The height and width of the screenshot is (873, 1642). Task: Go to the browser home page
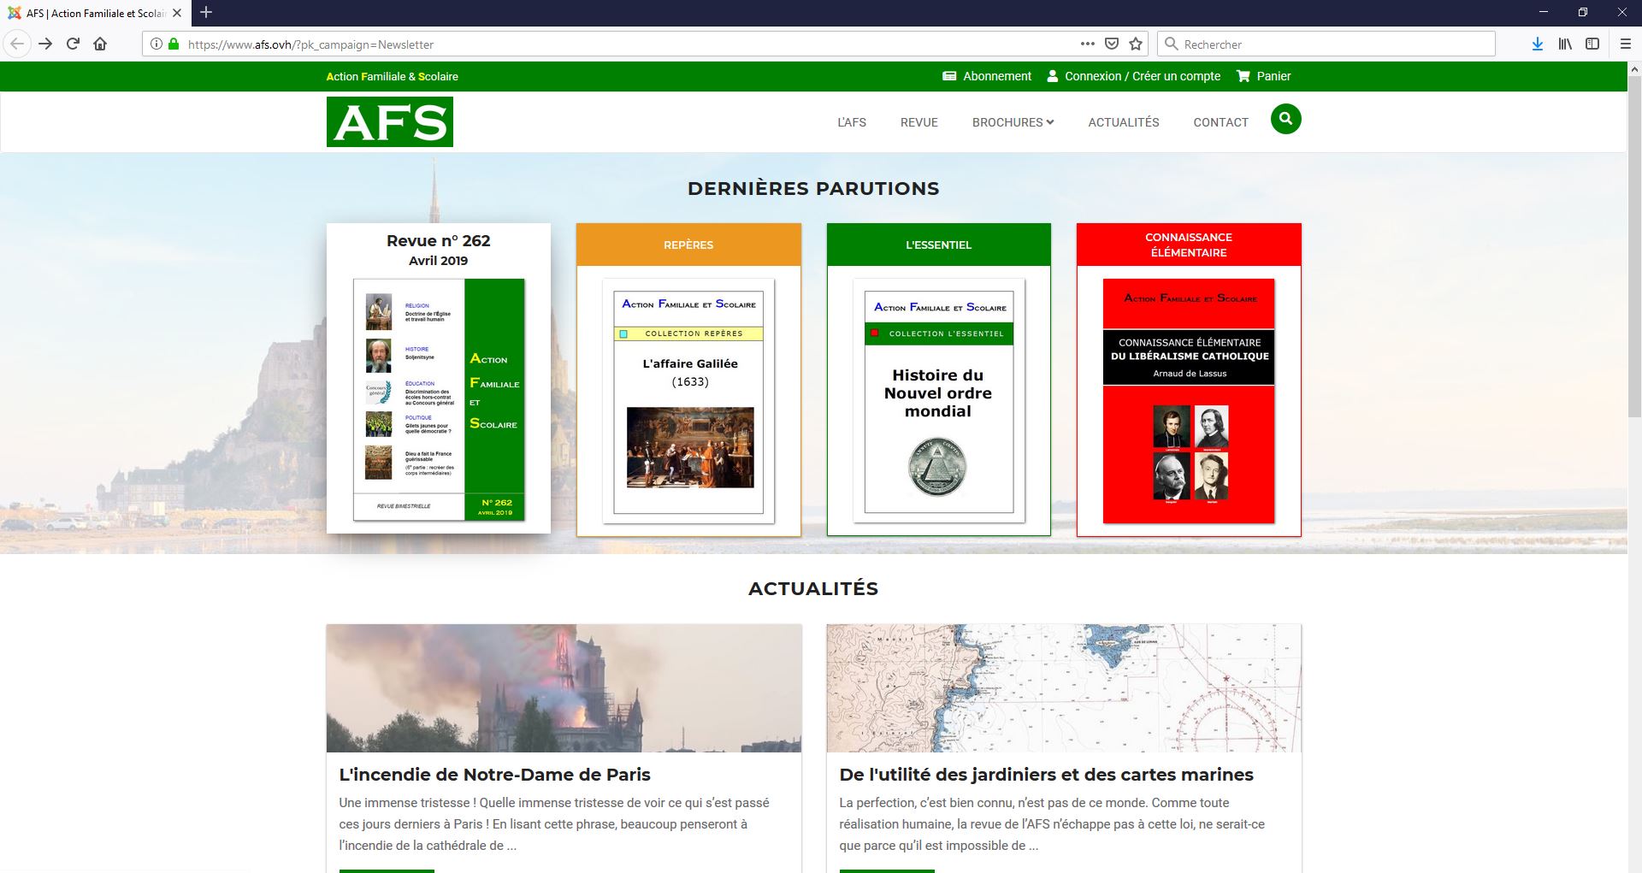point(100,44)
